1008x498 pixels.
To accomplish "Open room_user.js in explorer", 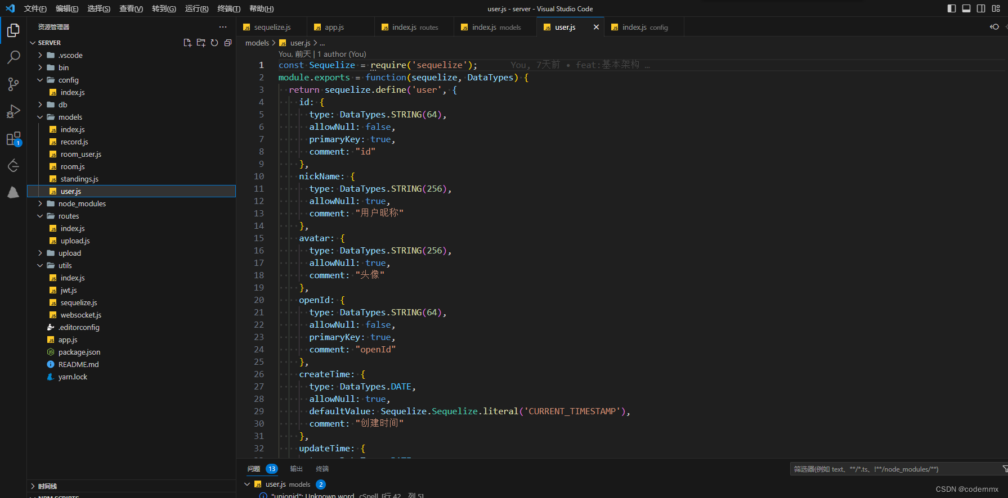I will (81, 154).
